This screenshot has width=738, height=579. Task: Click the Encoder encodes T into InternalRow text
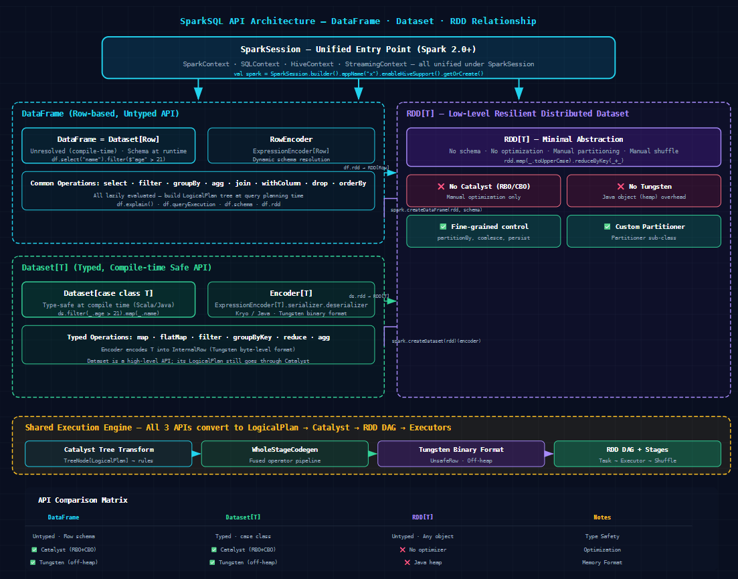[x=198, y=349]
